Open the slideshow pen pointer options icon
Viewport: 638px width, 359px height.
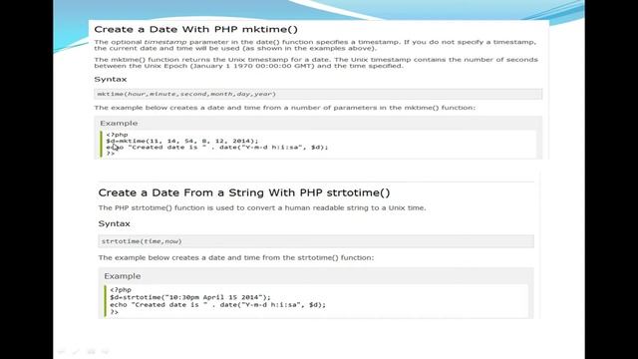76,352
